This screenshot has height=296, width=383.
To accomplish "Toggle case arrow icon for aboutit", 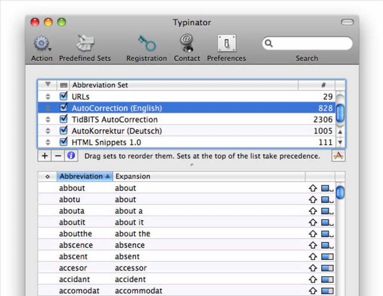I will 313,222.
